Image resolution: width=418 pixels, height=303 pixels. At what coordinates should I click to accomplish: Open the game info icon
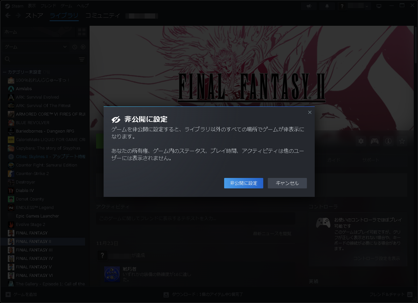pos(388,141)
